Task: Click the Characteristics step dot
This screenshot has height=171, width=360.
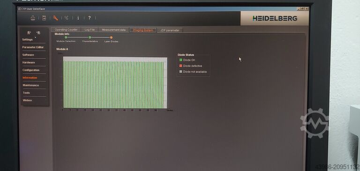Action: point(90,37)
